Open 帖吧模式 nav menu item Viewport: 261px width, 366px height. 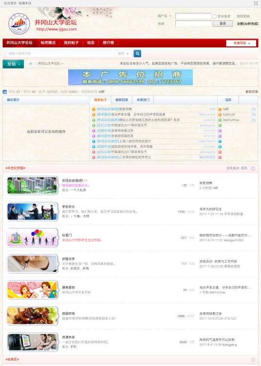point(48,43)
